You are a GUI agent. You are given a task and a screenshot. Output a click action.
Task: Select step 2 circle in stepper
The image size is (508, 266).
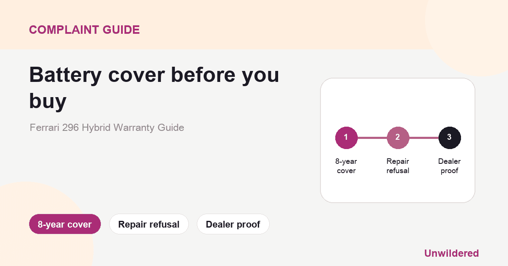[398, 138]
